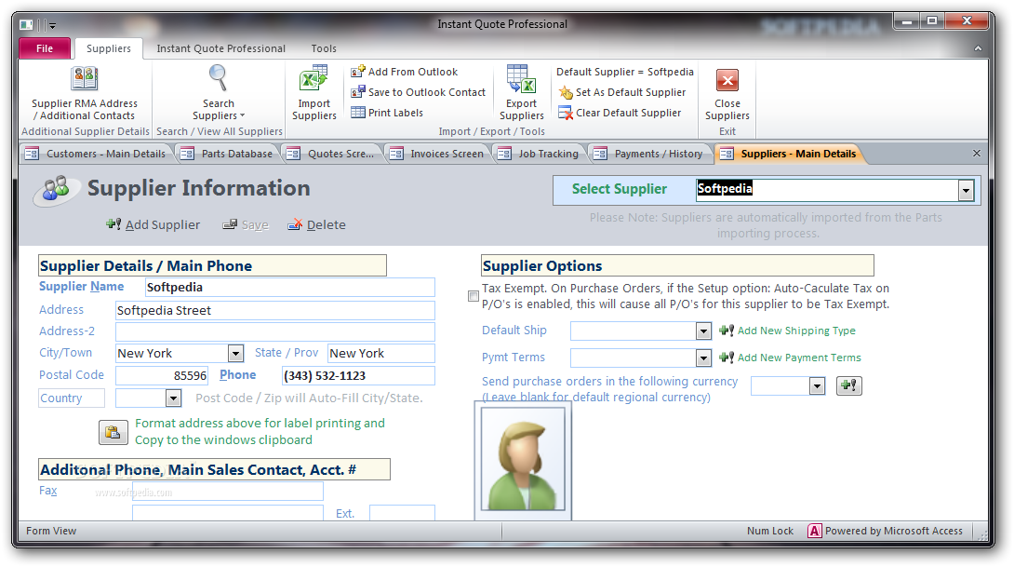Expand the Default Ship dropdown
The image size is (1014, 567).
tap(703, 331)
